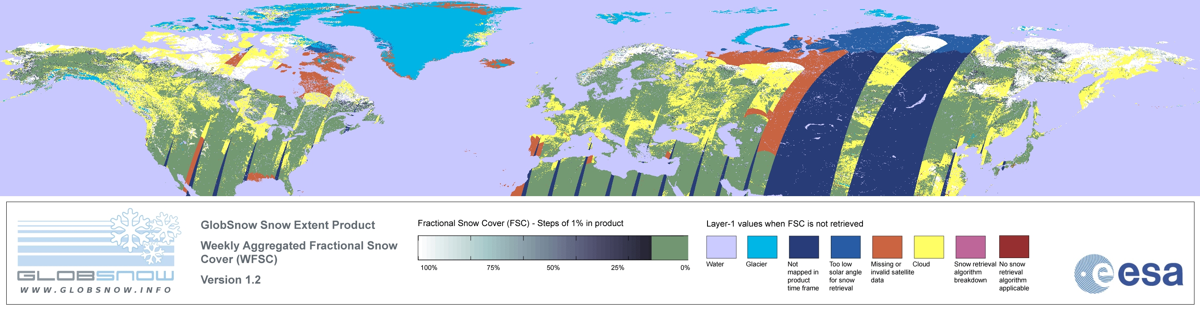
Task: Click Snow retrieval algorithm breakdown label
Action: click(x=975, y=272)
